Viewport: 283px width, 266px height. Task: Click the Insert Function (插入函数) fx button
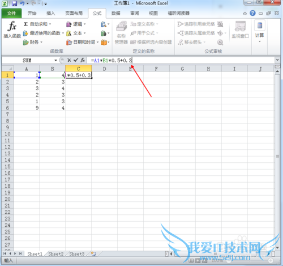pos(12,29)
